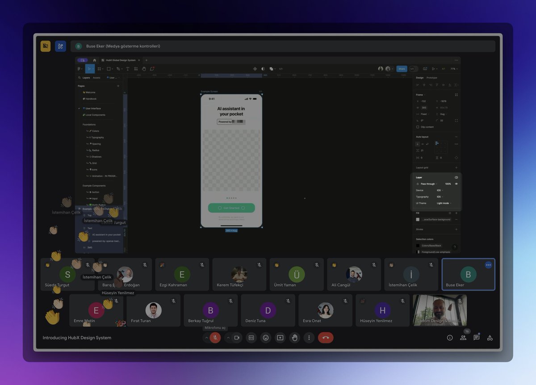
Task: Add a stroke with the Stroke plus icon
Action: (456, 229)
